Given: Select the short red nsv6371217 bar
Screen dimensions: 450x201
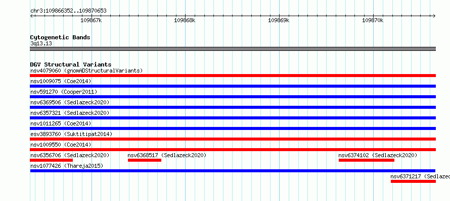Looking at the screenshot, I should [413, 181].
